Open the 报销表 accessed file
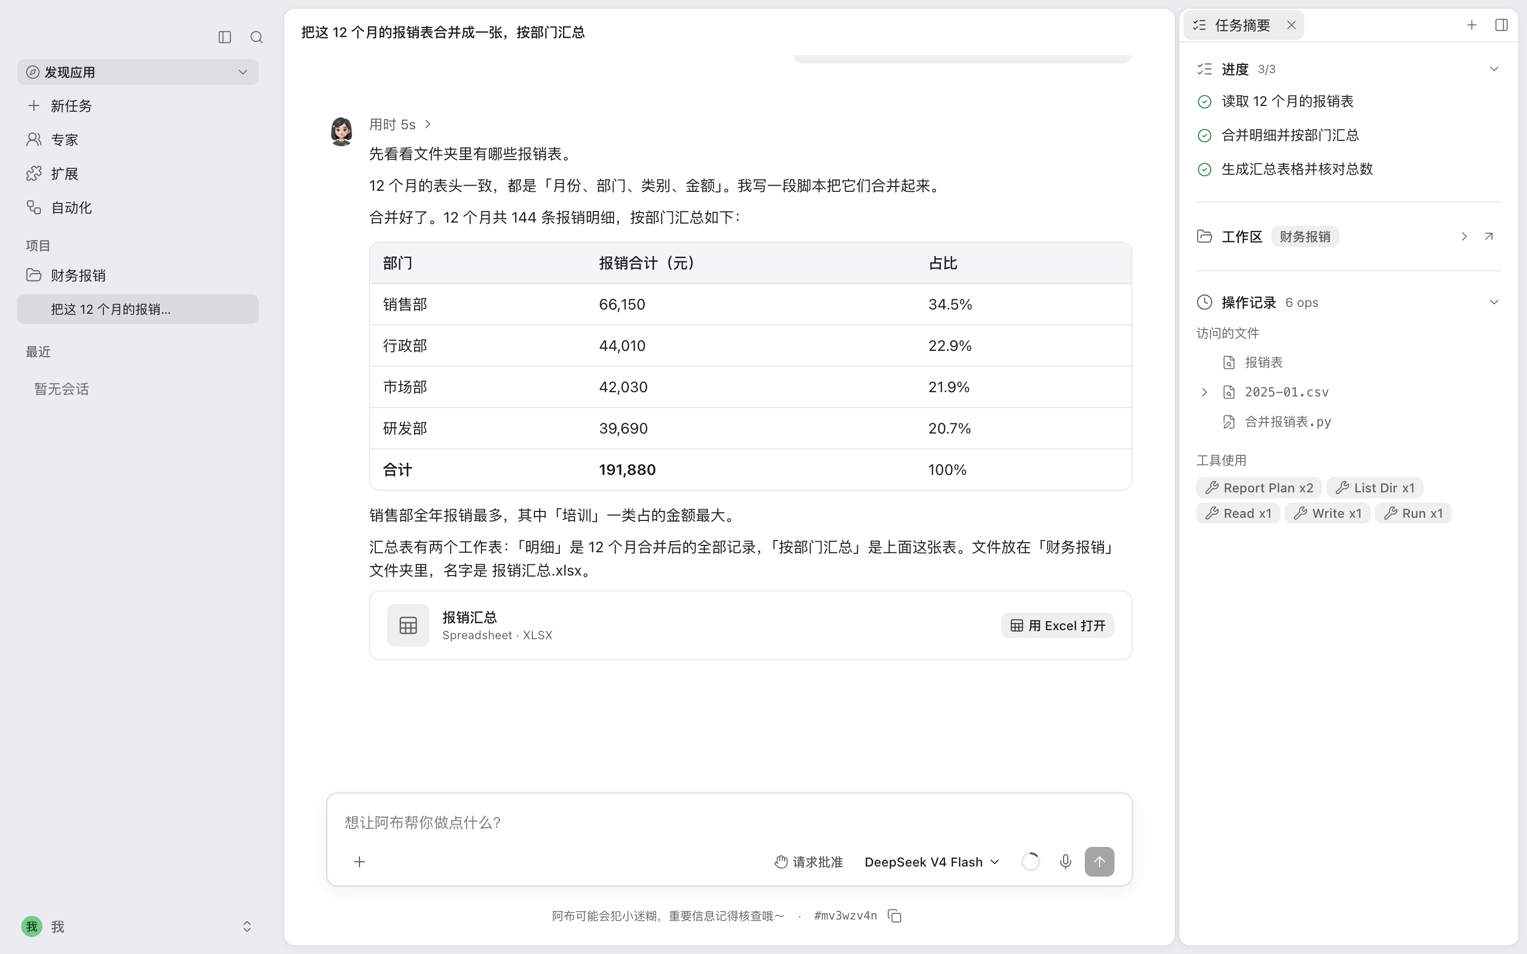Viewport: 1527px width, 954px height. [1263, 362]
